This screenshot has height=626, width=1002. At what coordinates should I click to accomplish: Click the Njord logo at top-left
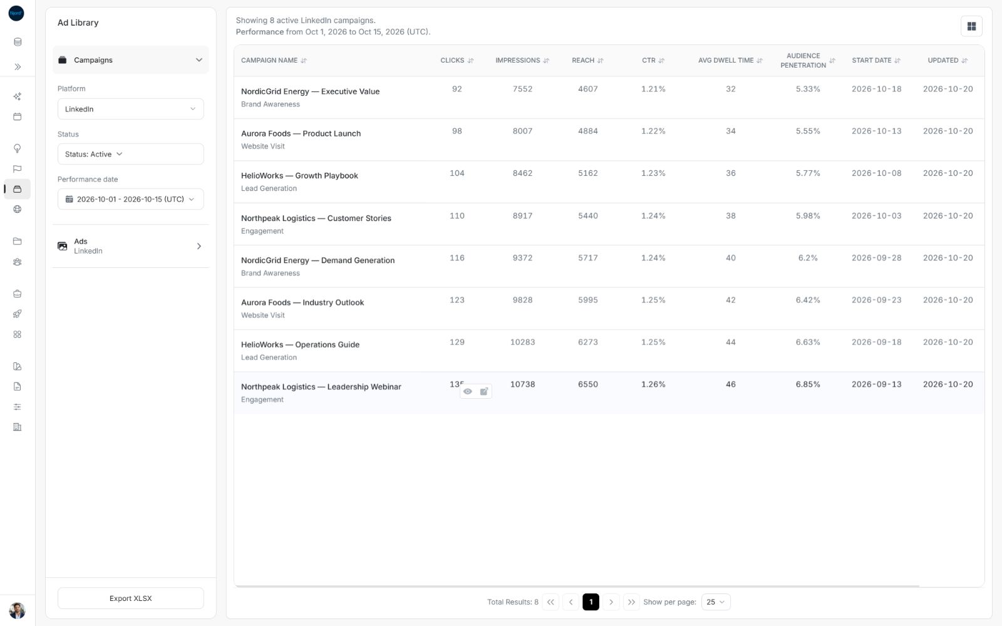16,13
